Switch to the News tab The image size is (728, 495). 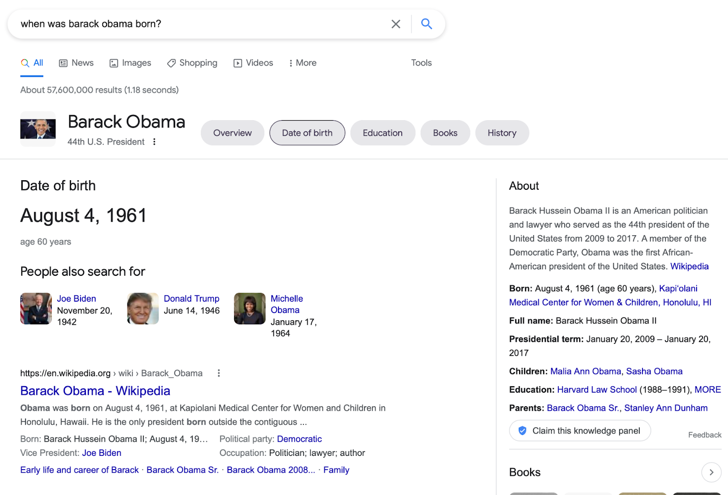(76, 63)
